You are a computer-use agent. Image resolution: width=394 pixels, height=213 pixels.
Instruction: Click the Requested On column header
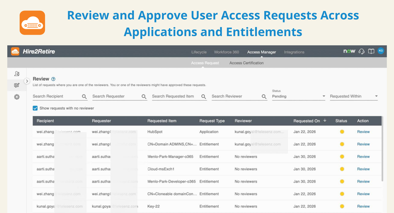[x=307, y=121]
